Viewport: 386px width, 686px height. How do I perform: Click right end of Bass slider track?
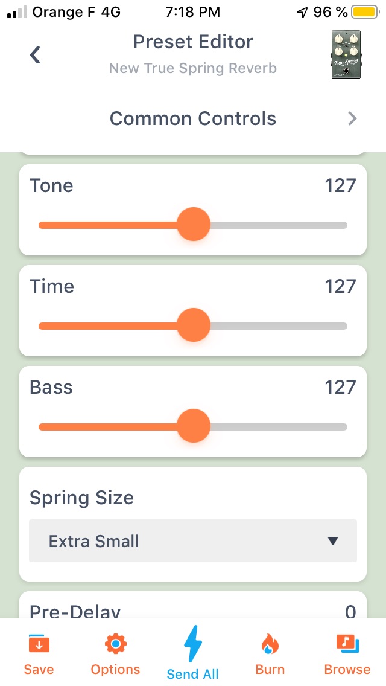[344, 427]
